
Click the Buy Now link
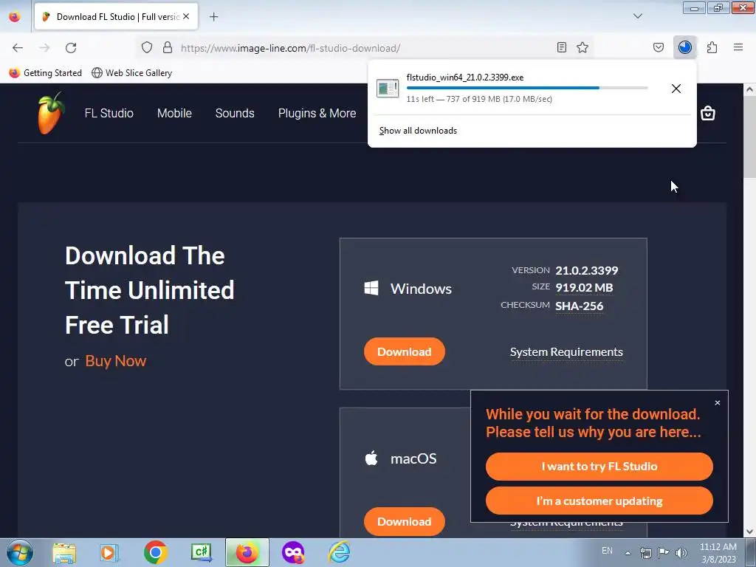click(x=116, y=361)
